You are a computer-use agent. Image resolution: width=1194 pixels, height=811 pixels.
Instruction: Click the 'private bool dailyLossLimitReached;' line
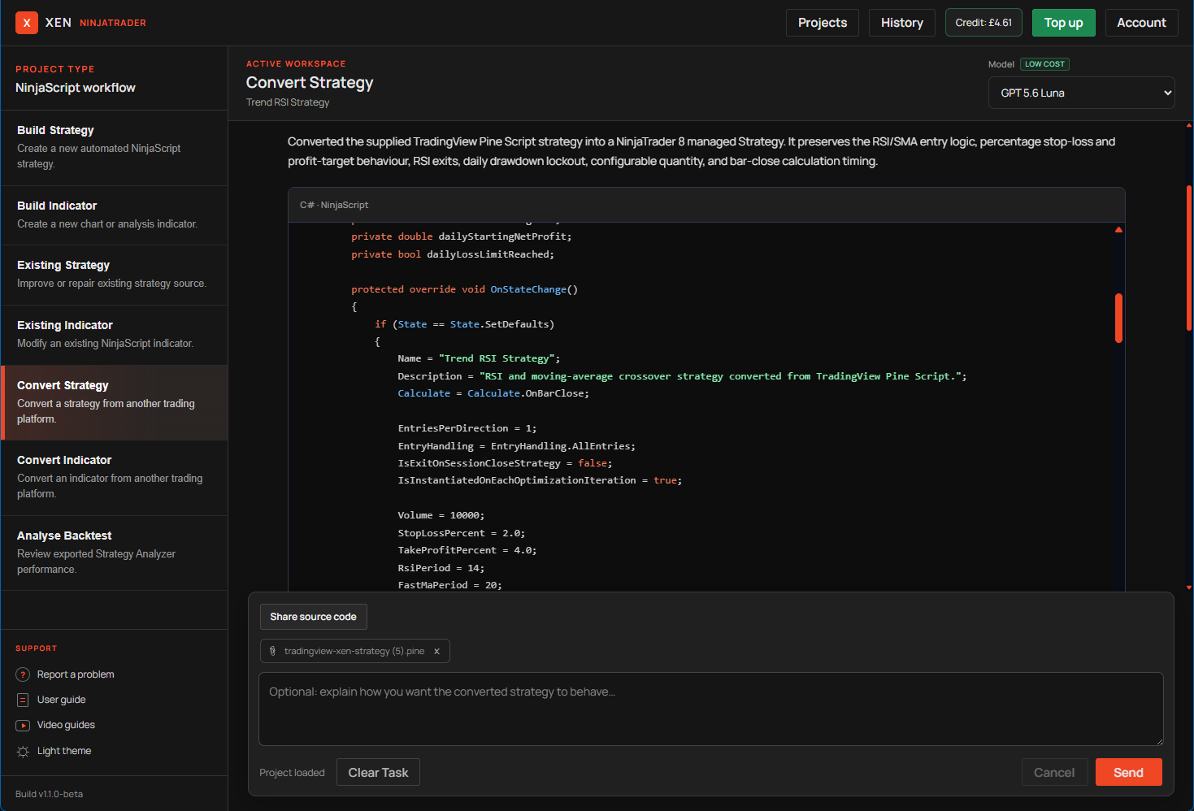pos(453,254)
